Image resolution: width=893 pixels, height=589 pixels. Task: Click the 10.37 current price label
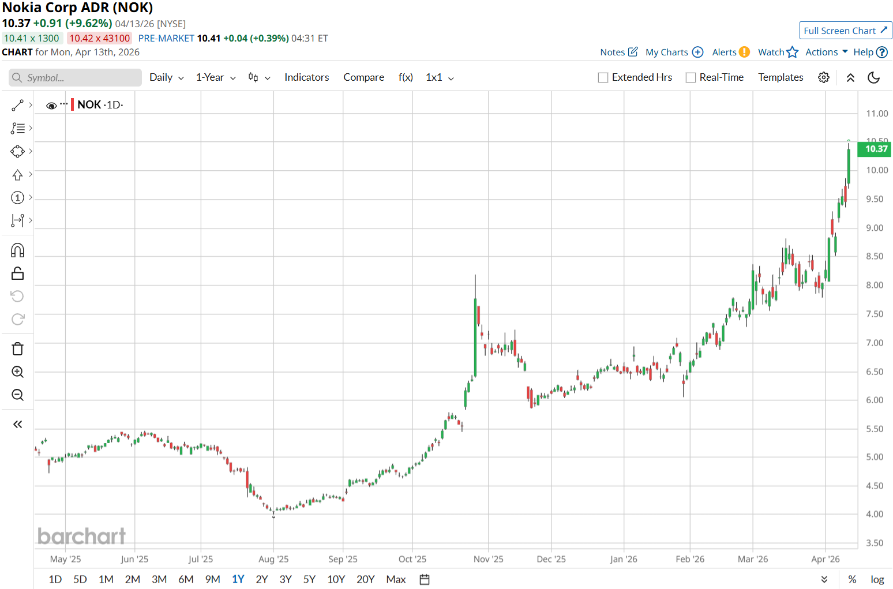pos(875,149)
